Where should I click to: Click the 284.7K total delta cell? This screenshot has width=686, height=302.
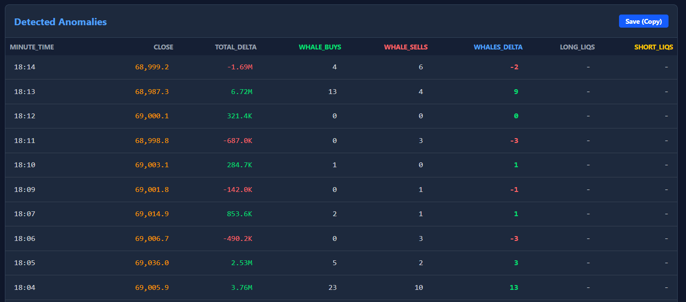pyautogui.click(x=239, y=165)
